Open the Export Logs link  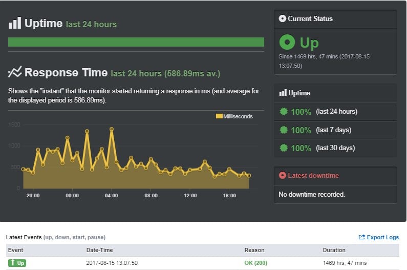point(379,237)
